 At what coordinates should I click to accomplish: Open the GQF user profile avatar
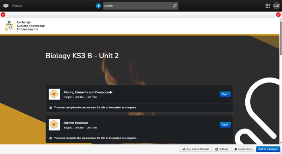point(276,6)
